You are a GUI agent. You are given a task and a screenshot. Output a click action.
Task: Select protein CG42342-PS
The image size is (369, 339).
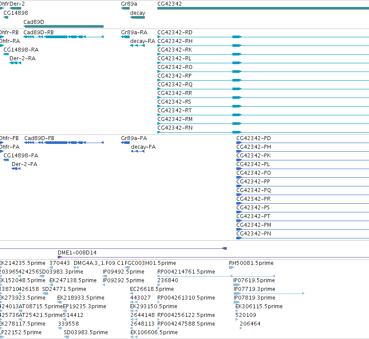[253, 208]
